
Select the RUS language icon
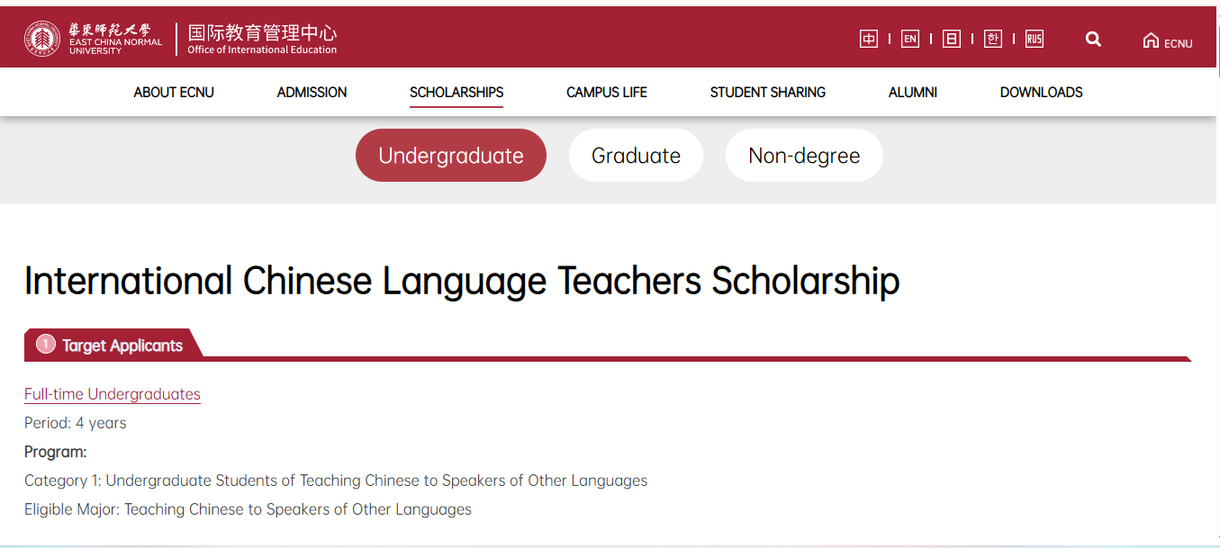point(1034,38)
